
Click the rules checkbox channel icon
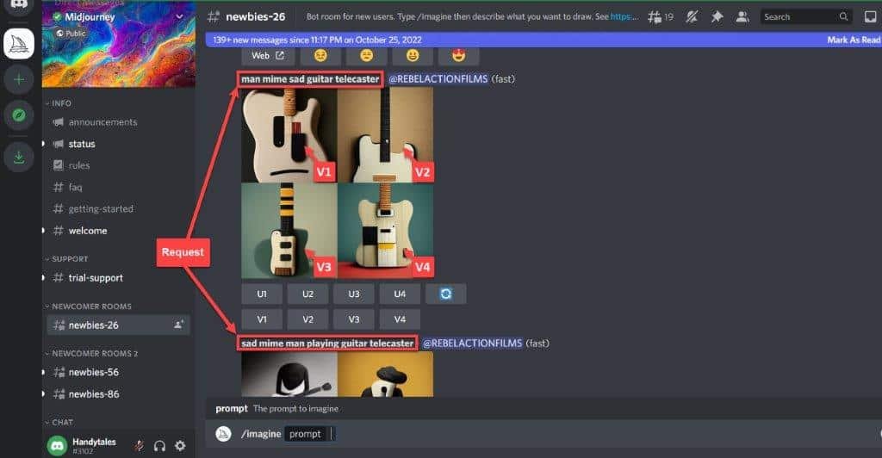pyautogui.click(x=58, y=165)
